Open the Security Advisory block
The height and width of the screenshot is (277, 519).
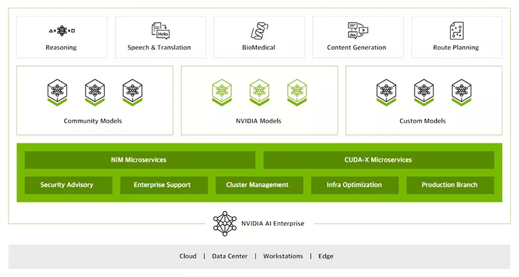68,185
